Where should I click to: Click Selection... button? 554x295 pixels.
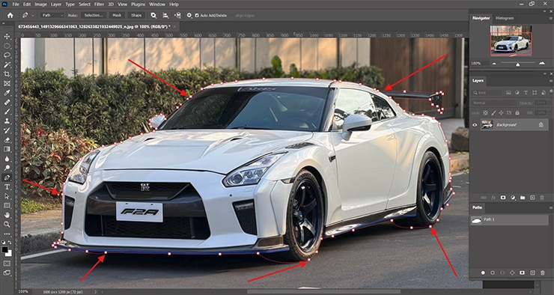(94, 15)
